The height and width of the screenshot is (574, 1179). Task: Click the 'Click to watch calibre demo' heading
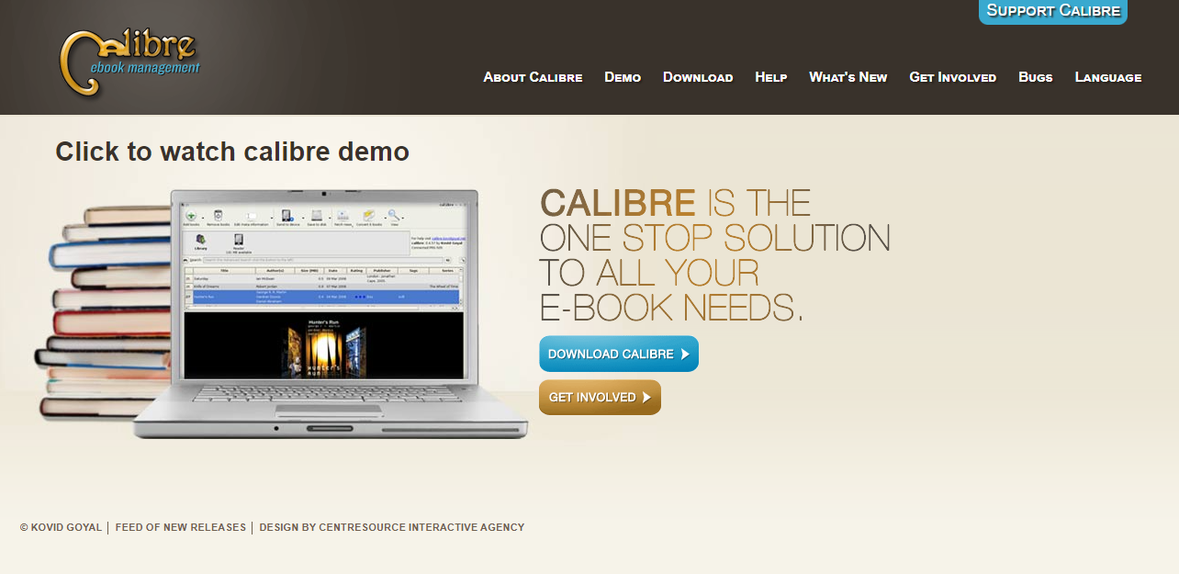[x=232, y=152]
